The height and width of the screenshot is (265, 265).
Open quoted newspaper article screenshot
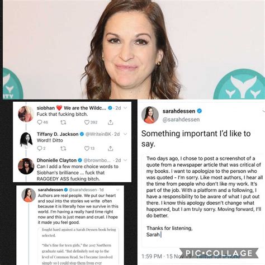(x=78, y=246)
